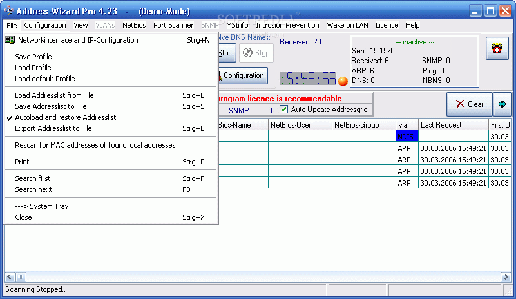Click the network card icon beside Networkinterface
The width and height of the screenshot is (516, 299).
(x=10, y=40)
